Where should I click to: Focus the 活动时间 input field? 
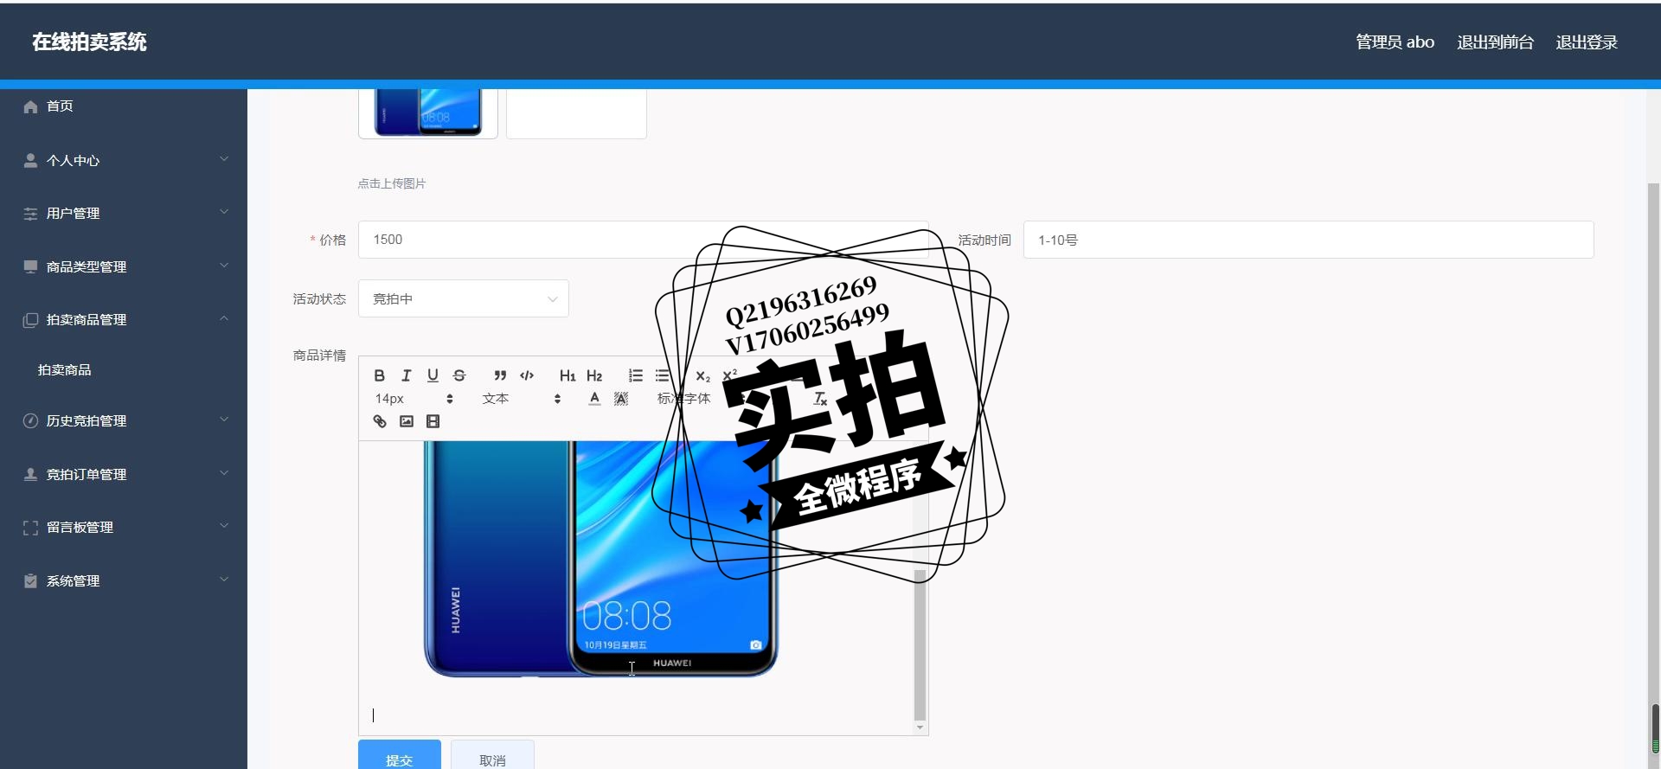[1308, 240]
